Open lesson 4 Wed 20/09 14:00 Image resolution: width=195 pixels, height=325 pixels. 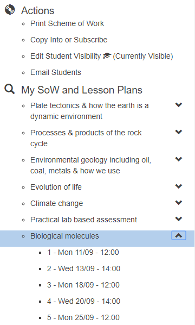83,301
